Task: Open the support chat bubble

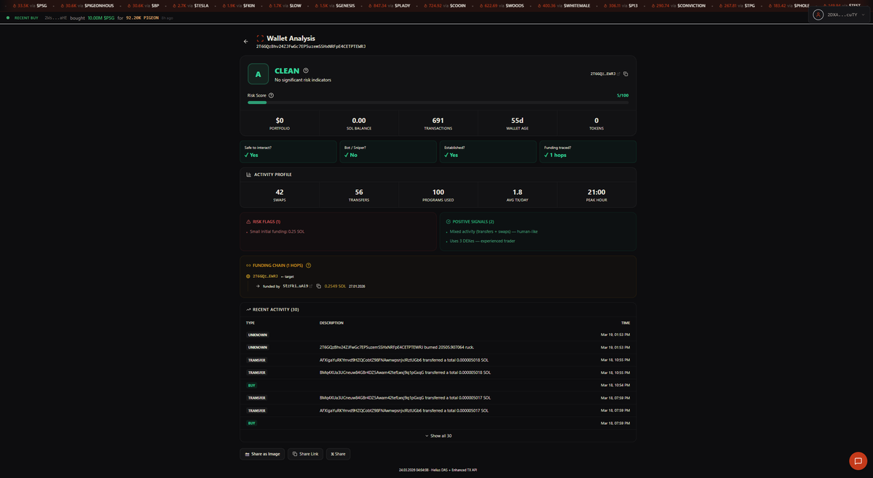Action: point(858,461)
